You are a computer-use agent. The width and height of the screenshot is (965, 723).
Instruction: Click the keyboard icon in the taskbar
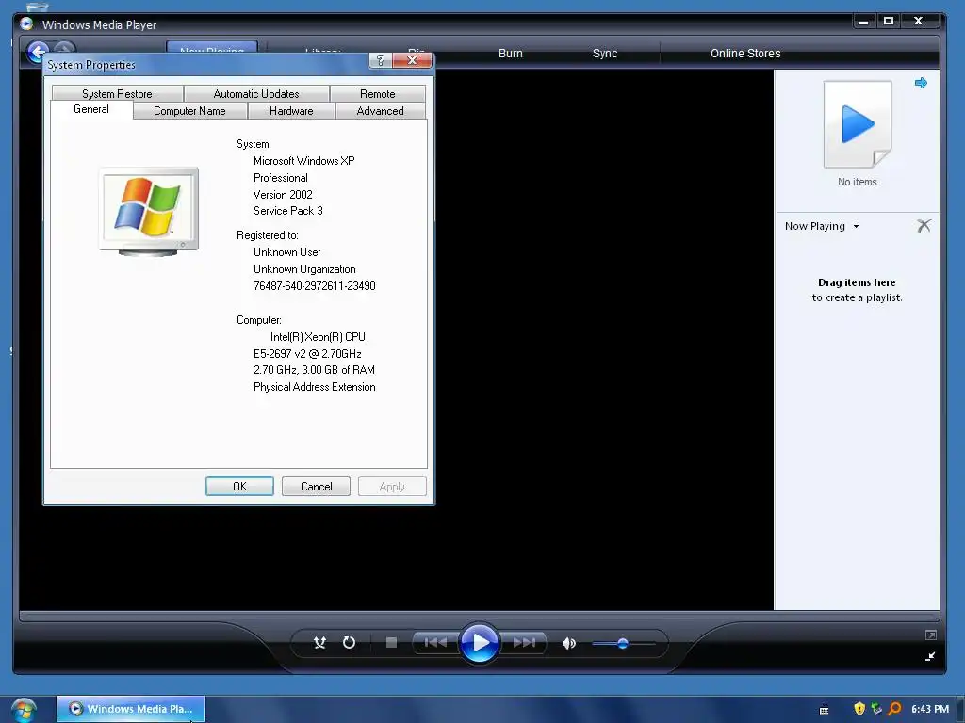pyautogui.click(x=824, y=710)
